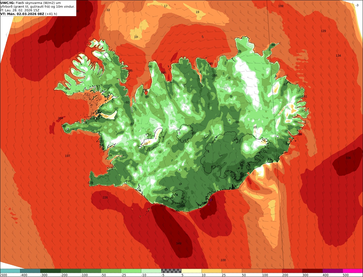Viewport: 363px width, 277px height.
Task: Select the darkest green -300 to -200 legend swatch
Action: point(50,271)
